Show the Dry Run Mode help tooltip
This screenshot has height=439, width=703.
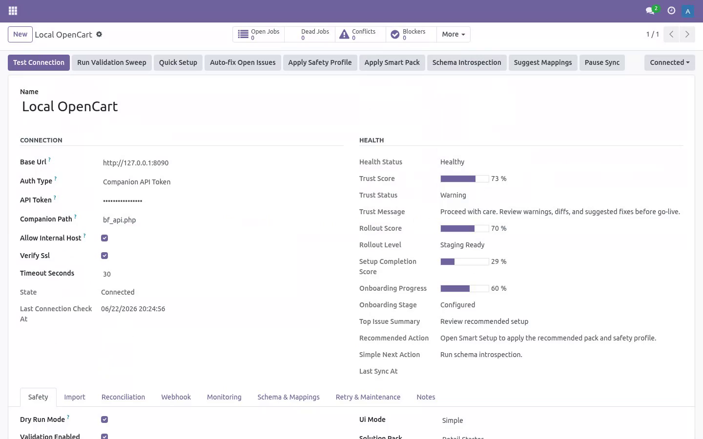click(68, 417)
